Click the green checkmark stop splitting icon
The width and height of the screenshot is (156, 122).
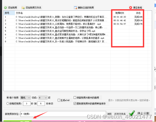click(132, 113)
